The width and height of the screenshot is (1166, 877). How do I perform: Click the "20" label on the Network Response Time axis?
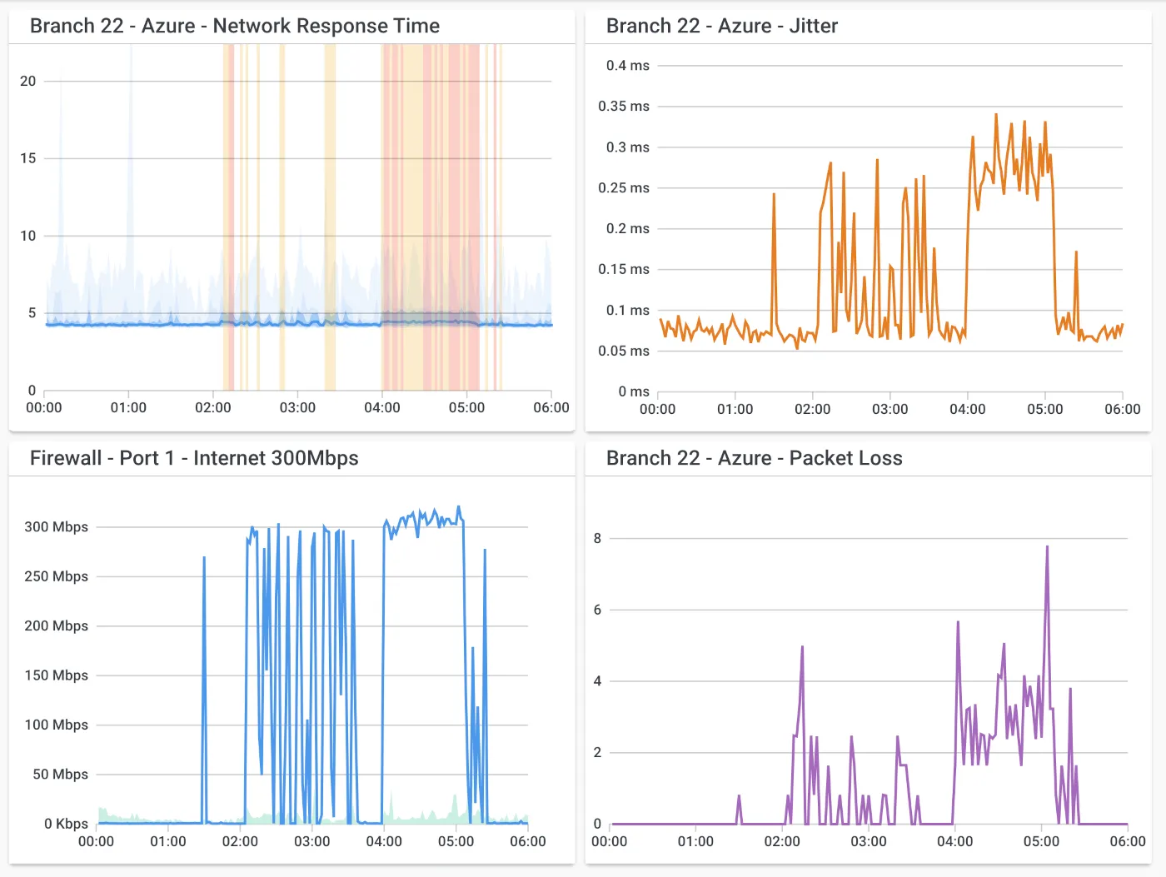(x=28, y=82)
